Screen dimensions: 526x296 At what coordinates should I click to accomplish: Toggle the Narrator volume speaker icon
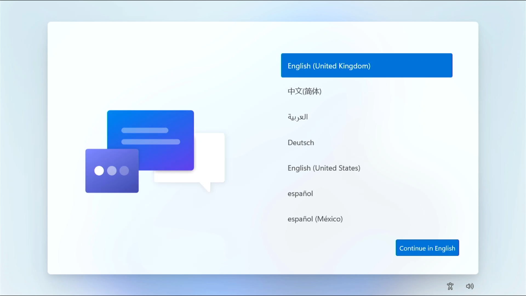tap(470, 286)
